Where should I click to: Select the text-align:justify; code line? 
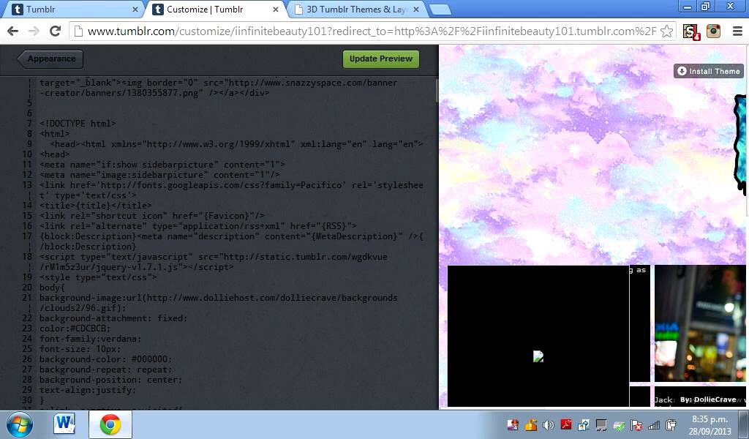point(88,390)
